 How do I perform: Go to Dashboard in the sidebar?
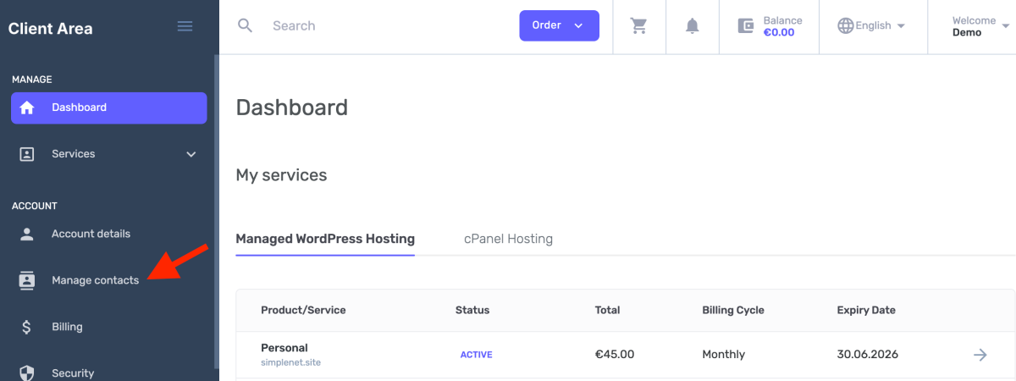108,108
